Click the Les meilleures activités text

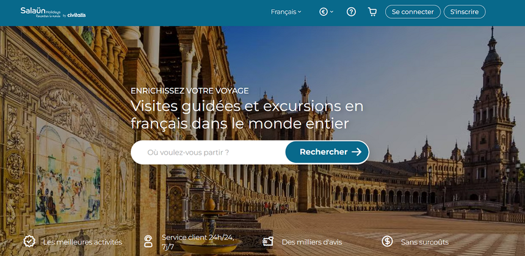point(82,242)
